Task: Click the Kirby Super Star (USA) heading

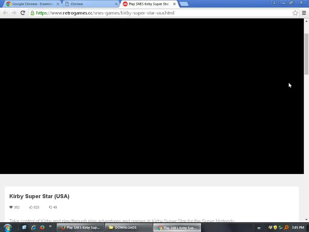Action: tap(39, 196)
